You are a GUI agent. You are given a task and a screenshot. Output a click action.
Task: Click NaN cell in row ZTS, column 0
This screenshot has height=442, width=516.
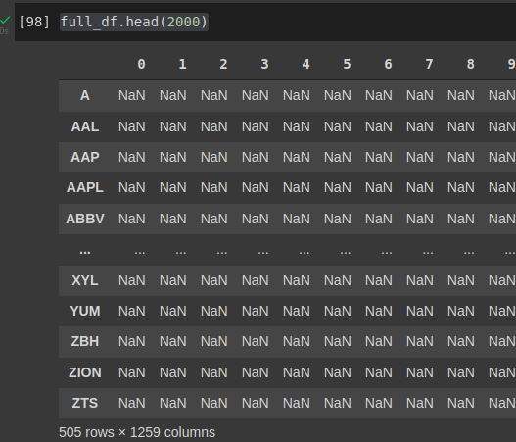(x=132, y=403)
